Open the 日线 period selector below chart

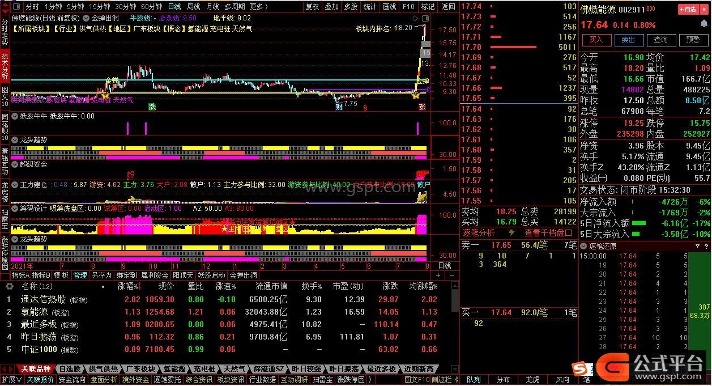click(445, 265)
